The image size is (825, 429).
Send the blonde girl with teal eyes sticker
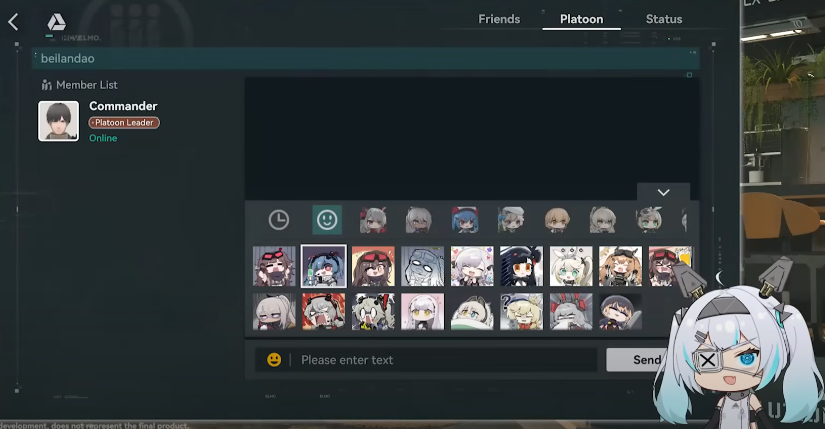pos(571,266)
